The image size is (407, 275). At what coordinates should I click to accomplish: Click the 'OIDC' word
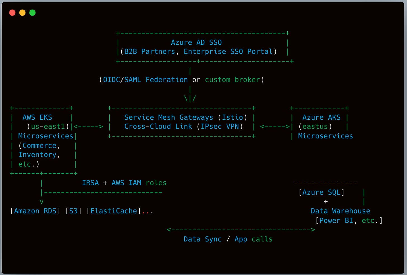(112, 80)
